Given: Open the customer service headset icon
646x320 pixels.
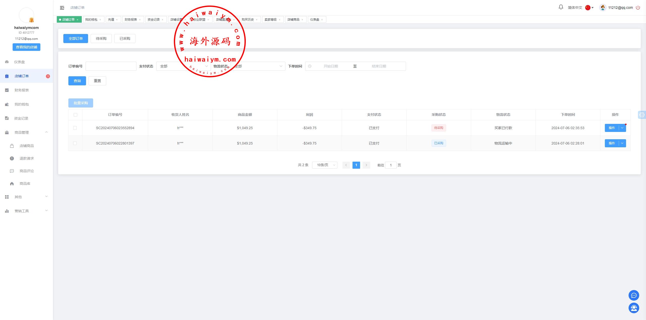Looking at the screenshot, I should coord(634,308).
